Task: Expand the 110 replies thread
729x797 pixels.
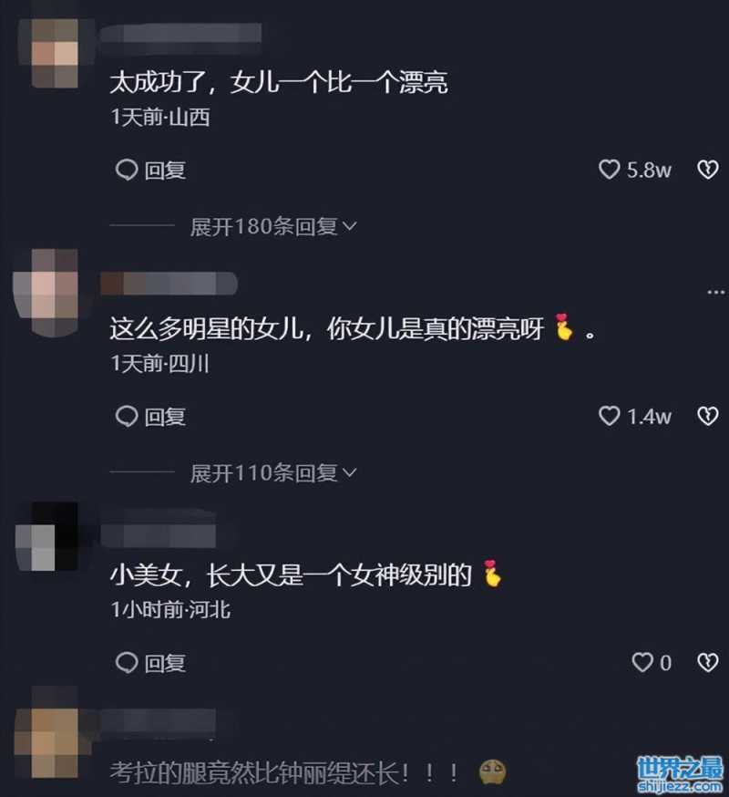Action: [x=273, y=473]
